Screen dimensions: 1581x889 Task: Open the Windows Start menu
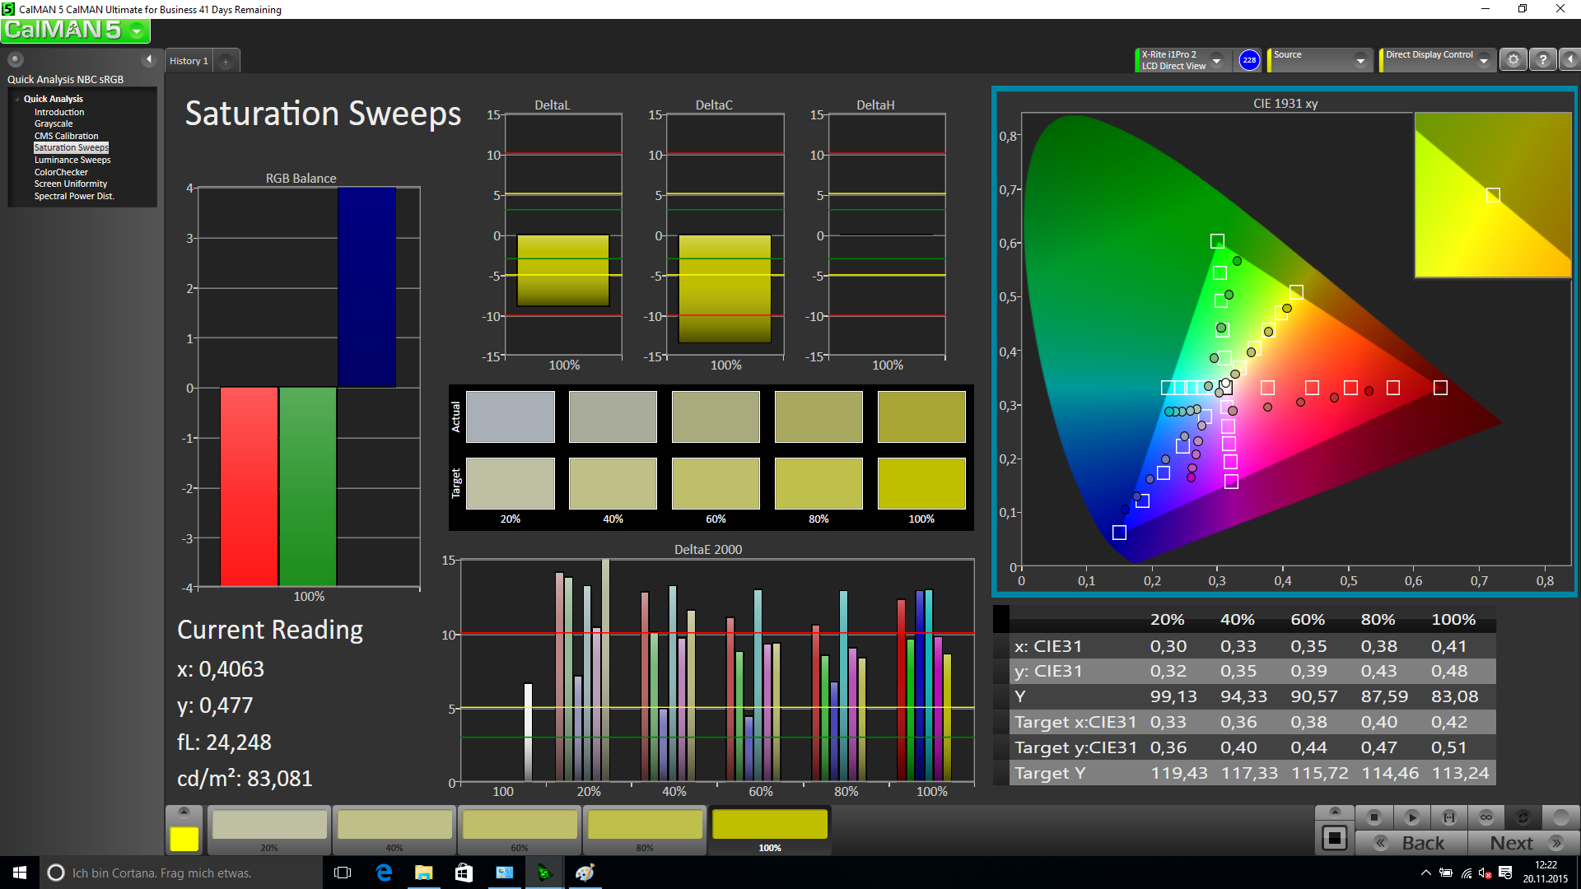click(20, 873)
